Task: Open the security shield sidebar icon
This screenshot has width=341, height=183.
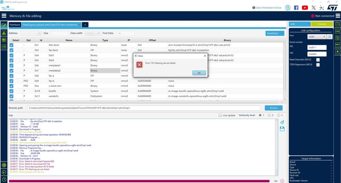Action: tap(4, 40)
